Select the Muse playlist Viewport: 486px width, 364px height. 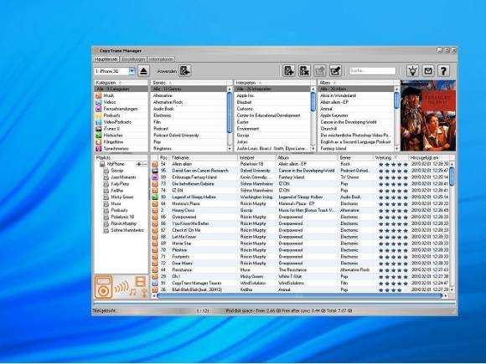tap(116, 203)
